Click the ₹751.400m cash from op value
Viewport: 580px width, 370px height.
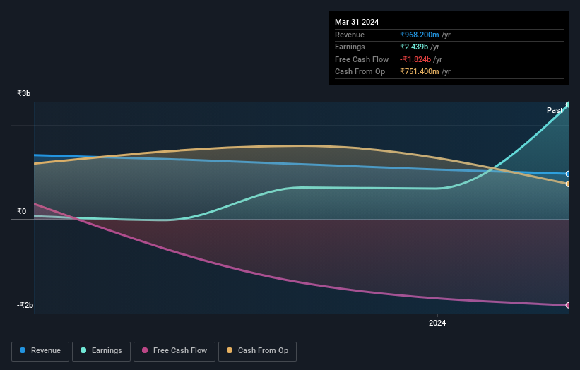coord(420,72)
